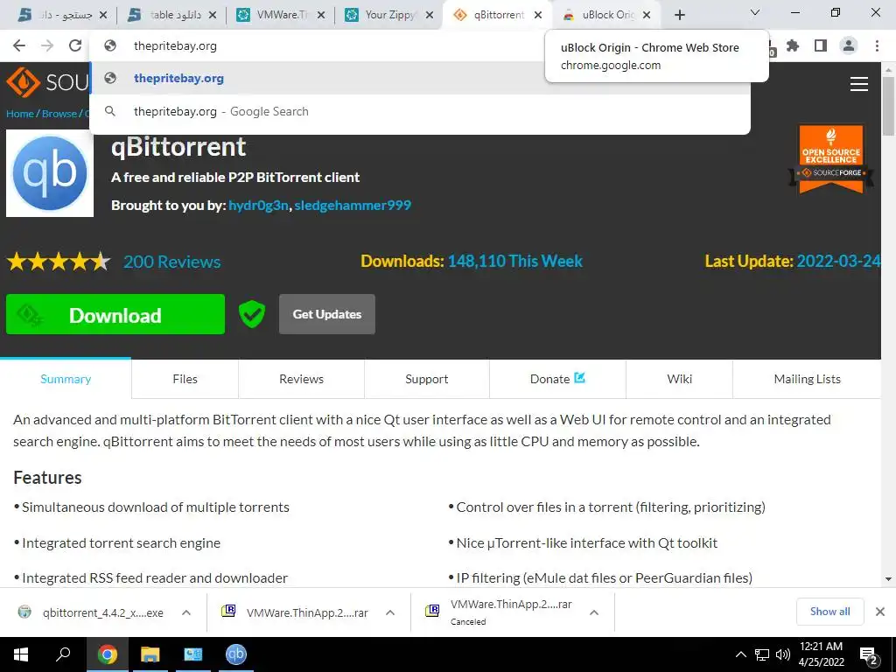
Task: Go back to previous page
Action: [19, 45]
